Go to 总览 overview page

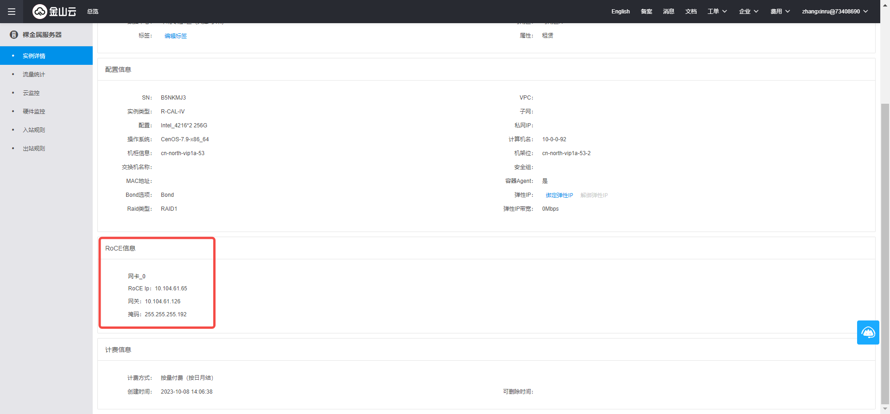pos(93,12)
